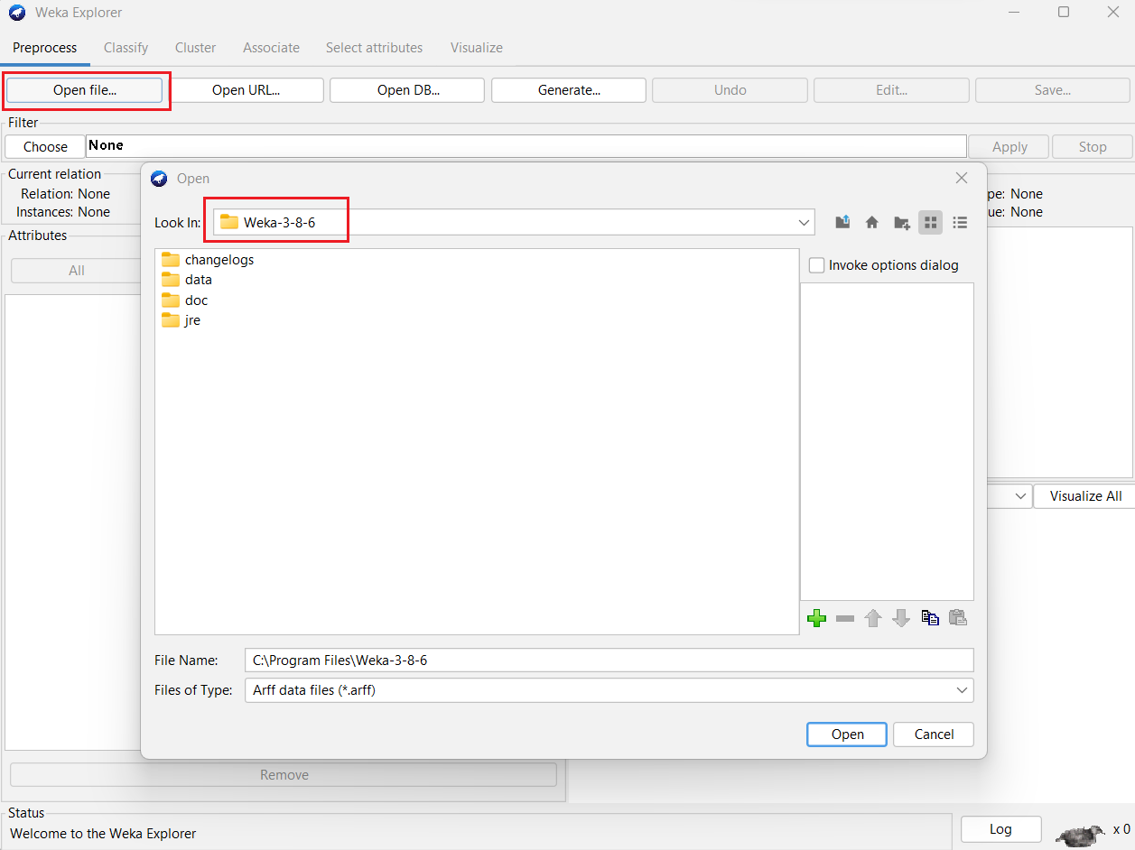Click the filter None text field

[526, 146]
